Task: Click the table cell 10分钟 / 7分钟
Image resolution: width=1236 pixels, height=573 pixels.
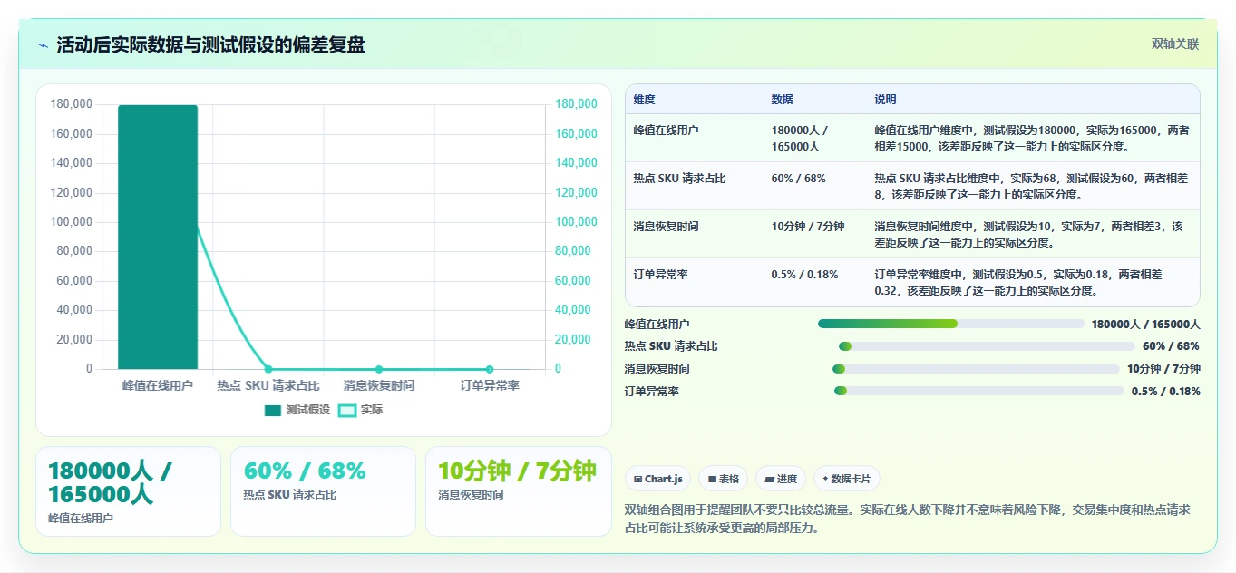Action: tap(808, 227)
